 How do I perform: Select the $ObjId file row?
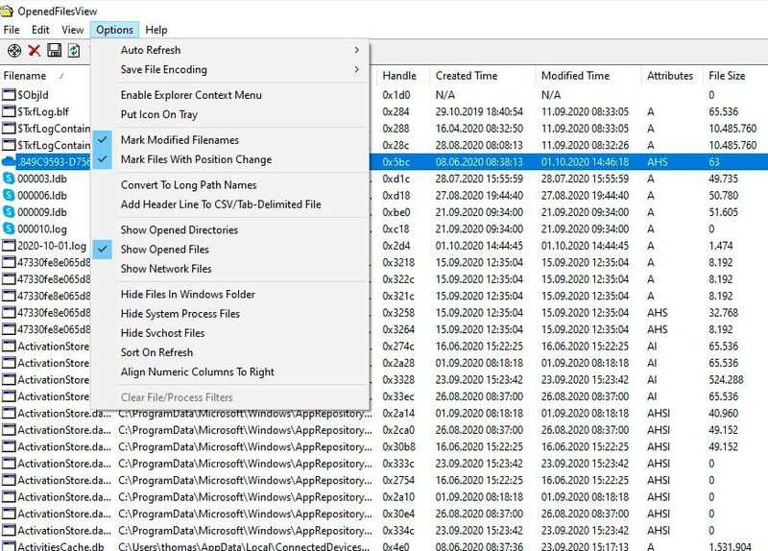[x=384, y=94]
